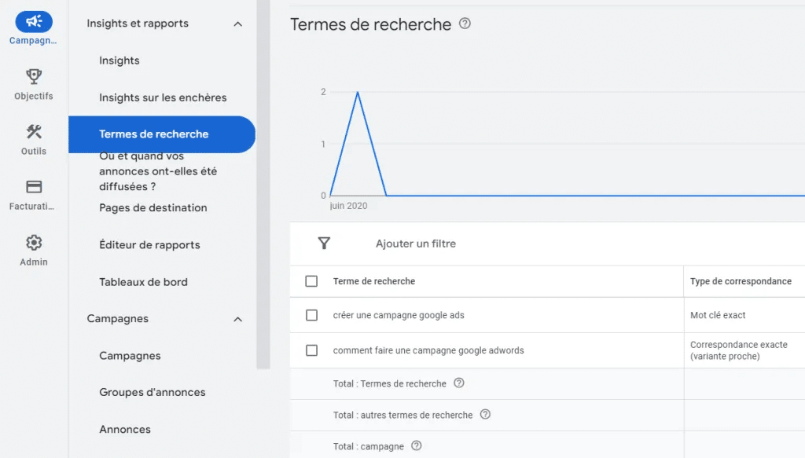This screenshot has height=458, width=805.
Task: Click the peak of the blue performance chart
Action: click(358, 93)
